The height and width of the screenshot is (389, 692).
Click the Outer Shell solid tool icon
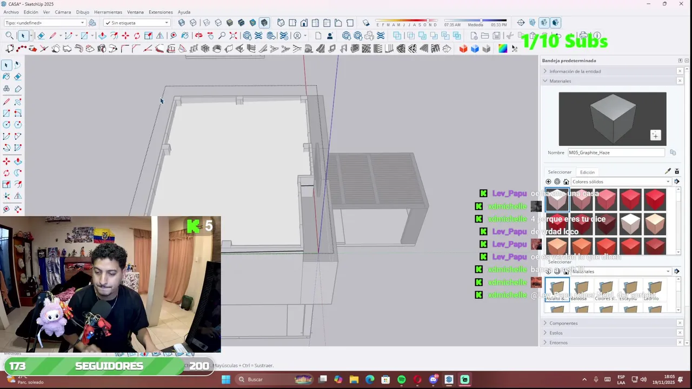397,36
